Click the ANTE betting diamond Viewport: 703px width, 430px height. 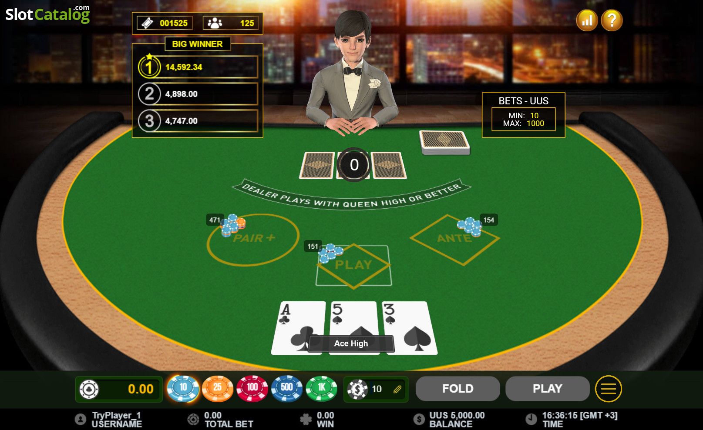click(x=454, y=239)
